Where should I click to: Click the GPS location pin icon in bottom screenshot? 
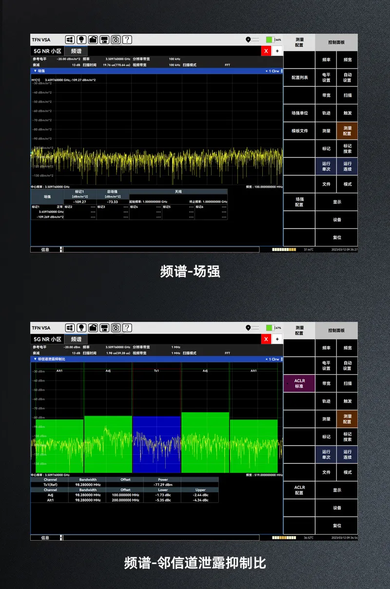pyautogui.click(x=249, y=328)
